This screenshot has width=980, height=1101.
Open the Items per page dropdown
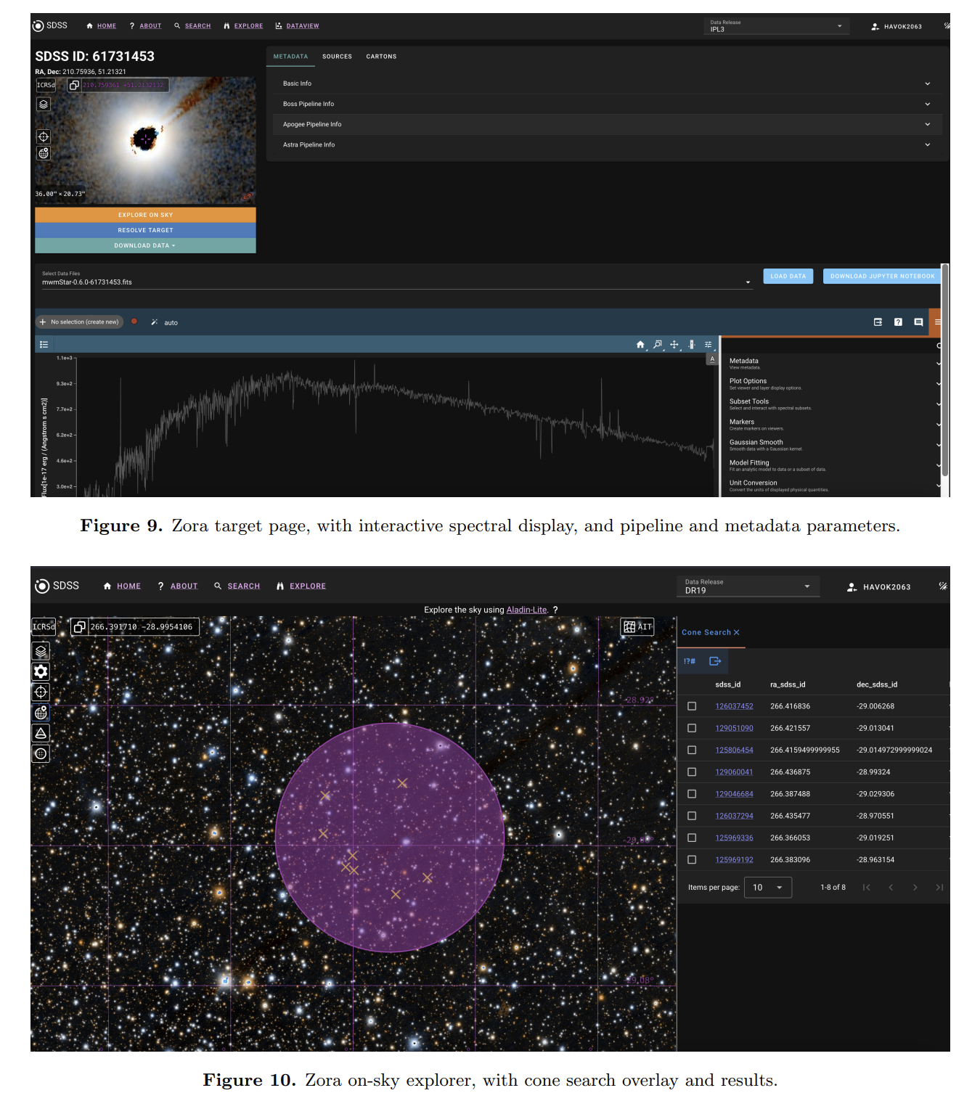[768, 888]
